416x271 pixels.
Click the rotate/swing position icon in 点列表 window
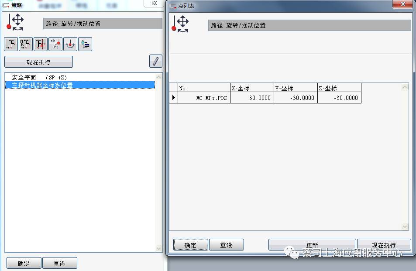(x=180, y=24)
